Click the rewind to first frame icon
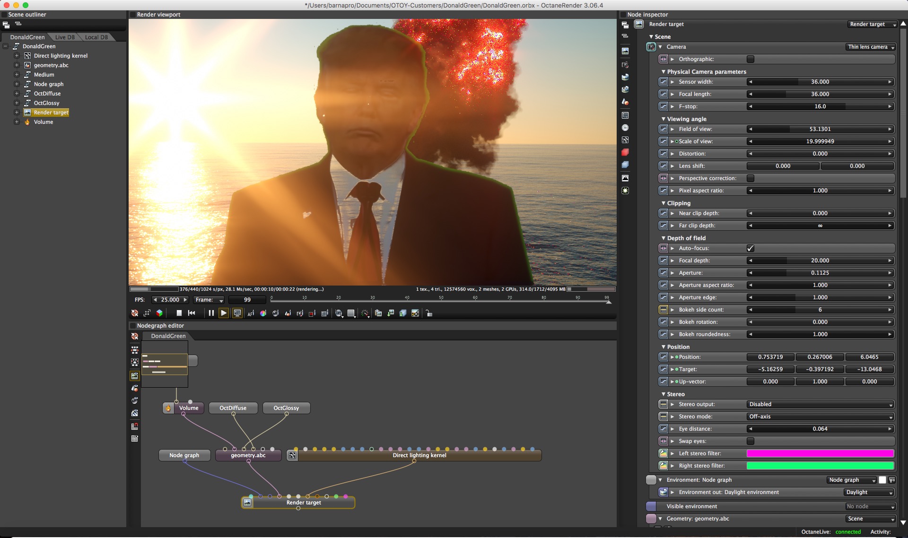 click(x=192, y=313)
